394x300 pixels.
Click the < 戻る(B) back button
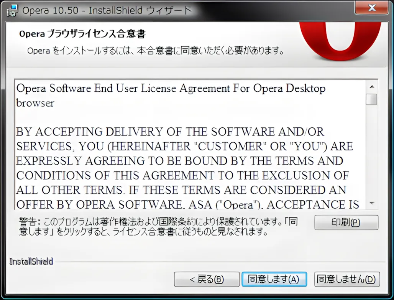click(207, 279)
